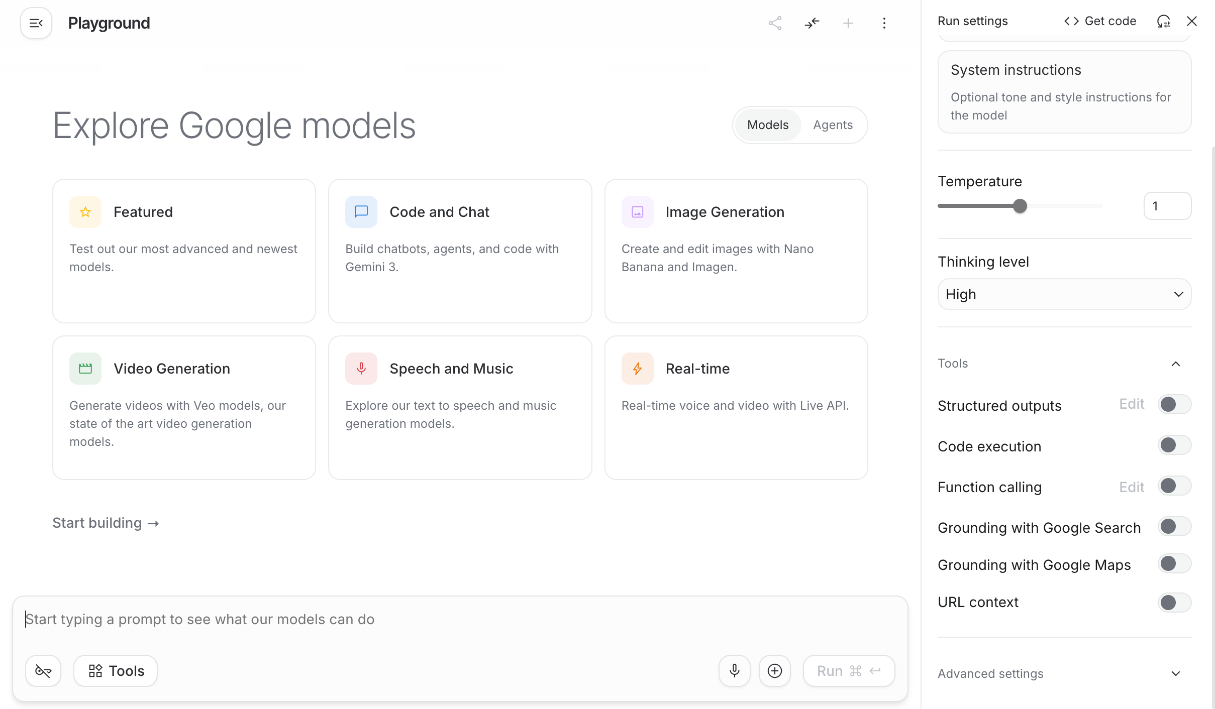Click the temporary chat icon in prompt bar
The width and height of the screenshot is (1215, 709).
click(x=43, y=671)
